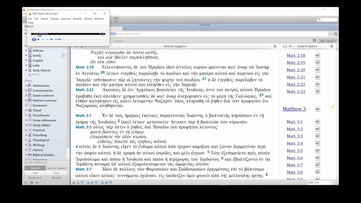Image resolution: width=361 pixels, height=203 pixels.
Task: Open the Matthew 3 chapter link
Action: 294,109
